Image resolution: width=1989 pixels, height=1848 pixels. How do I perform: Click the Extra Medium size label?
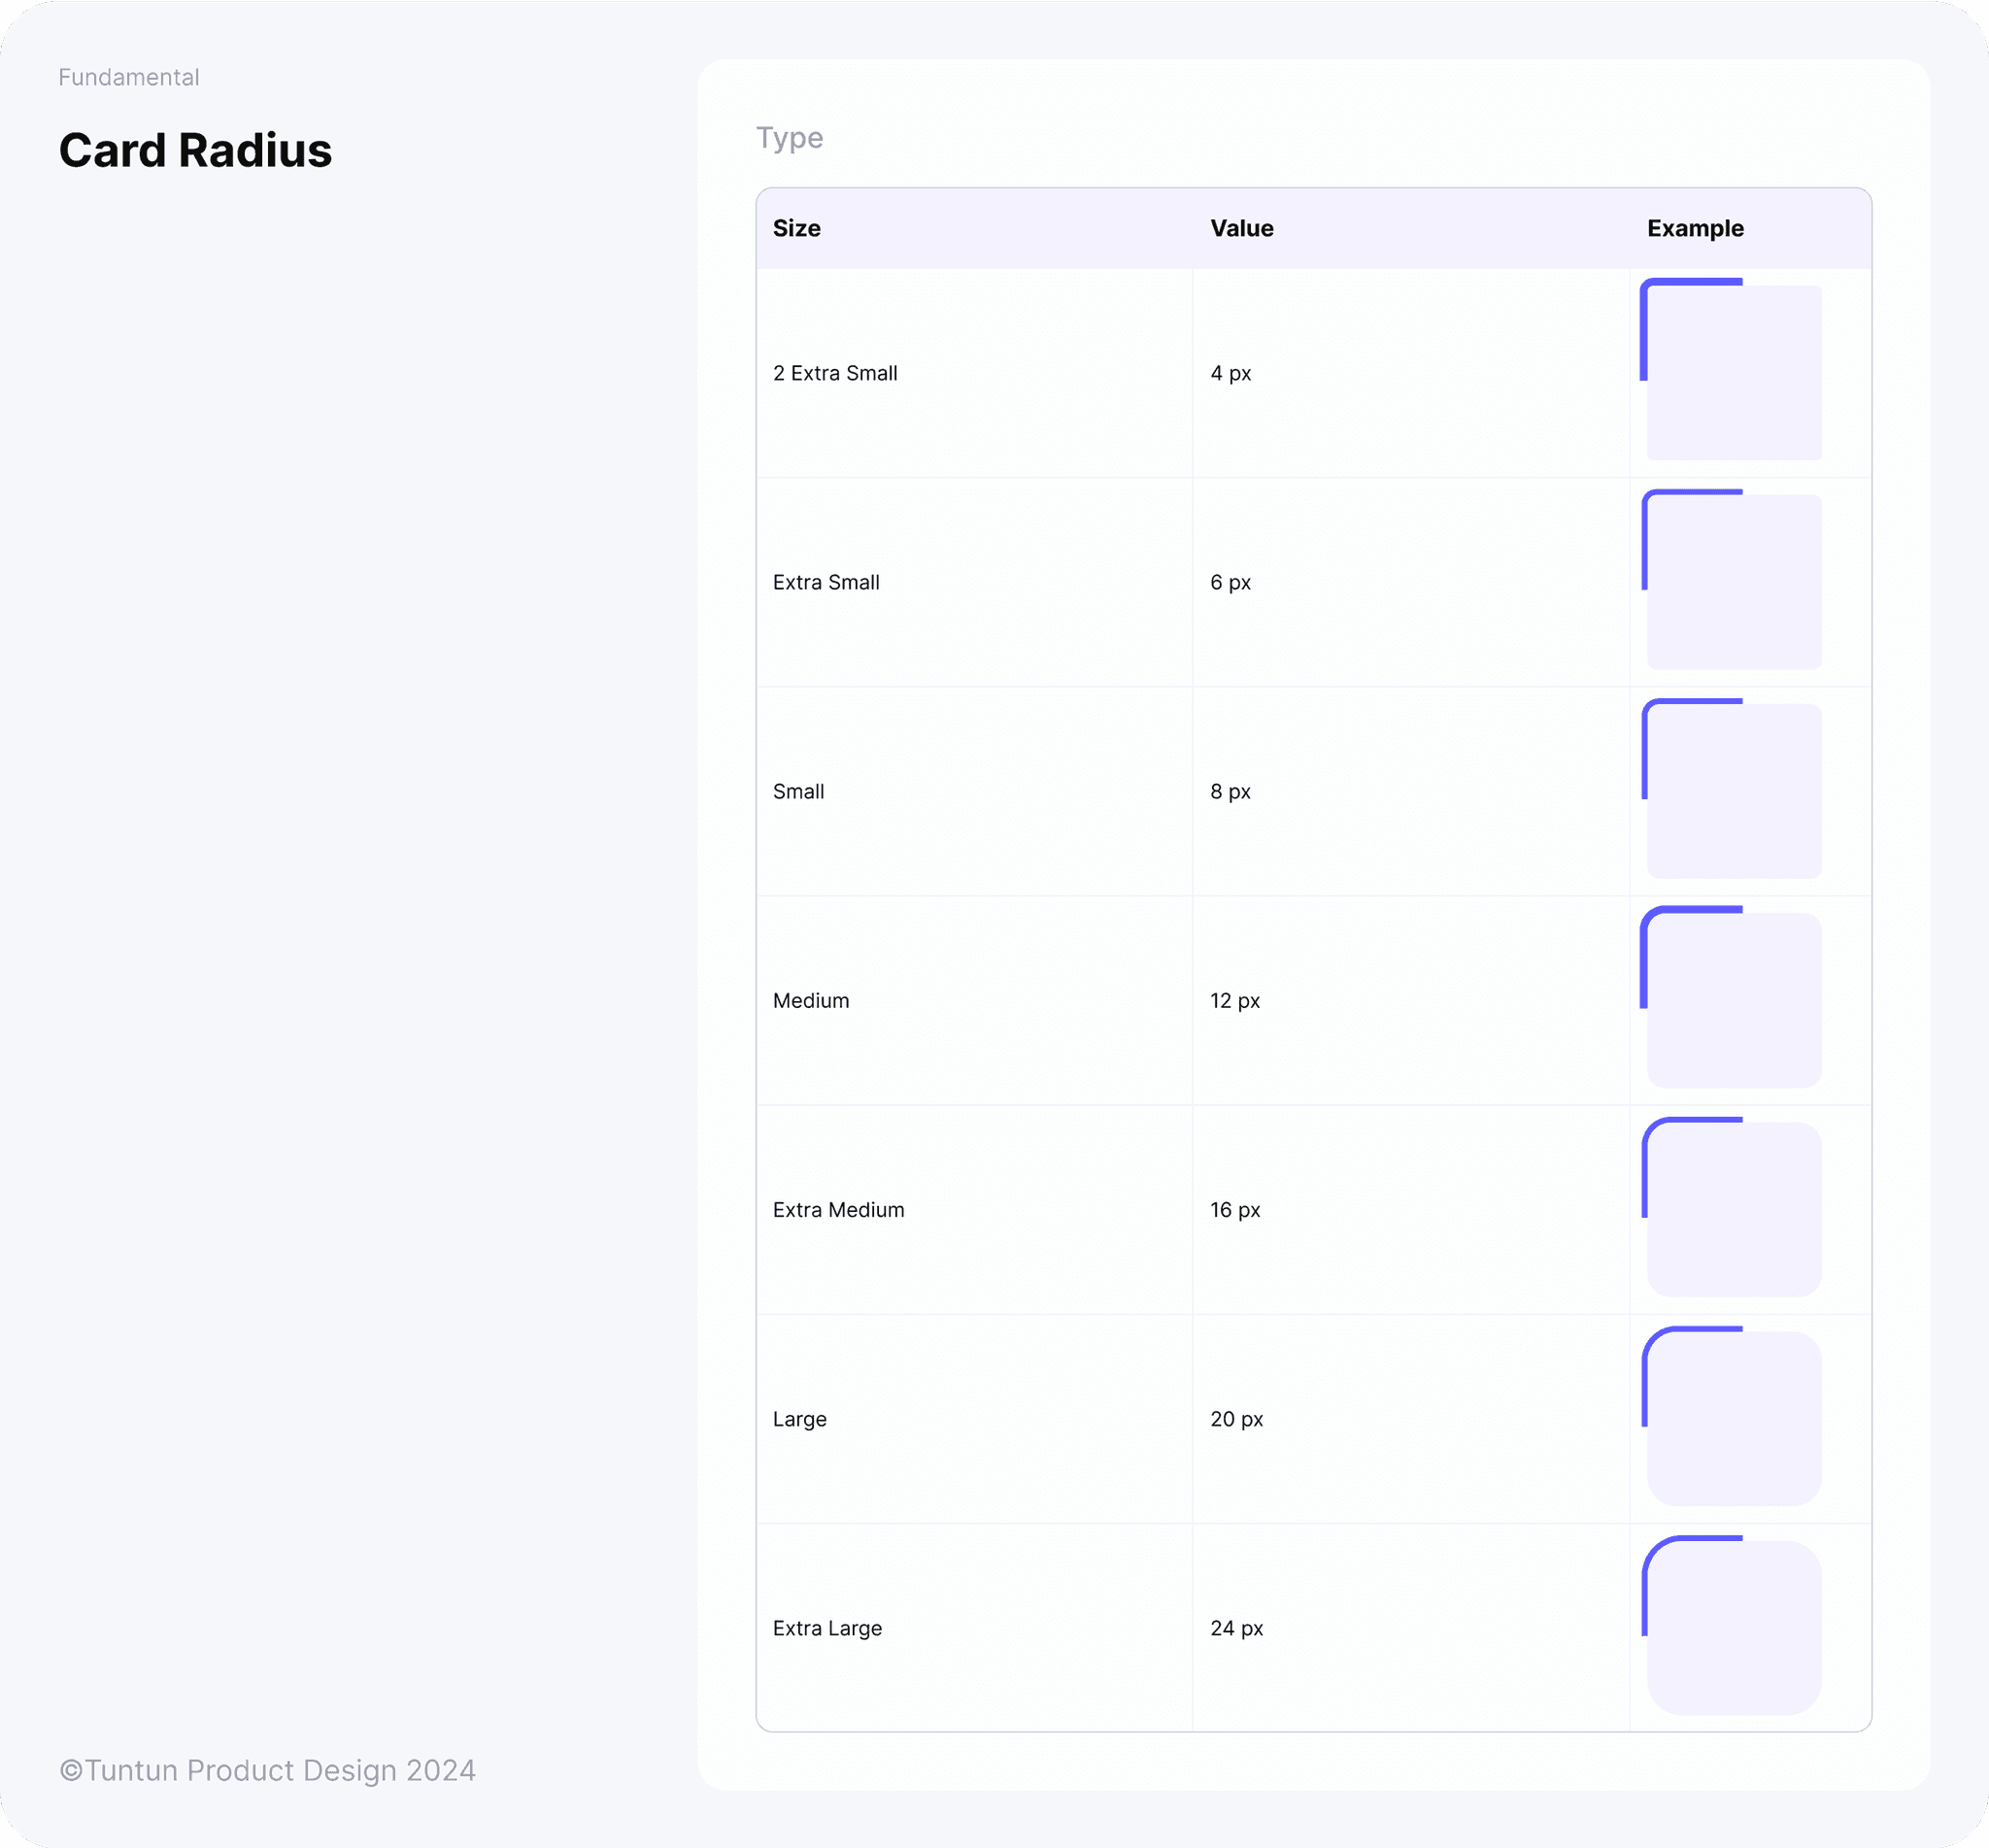pos(838,1209)
